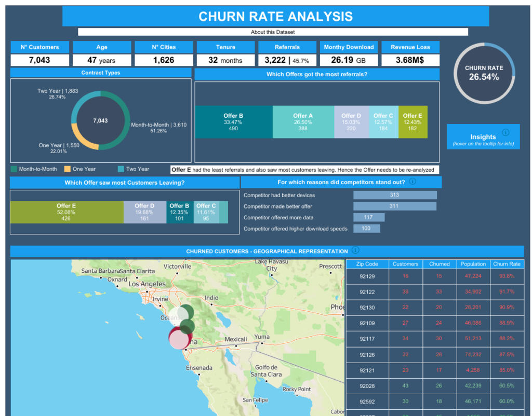
Task: Click Offer E segment in customers leaving chart
Action: point(66,212)
